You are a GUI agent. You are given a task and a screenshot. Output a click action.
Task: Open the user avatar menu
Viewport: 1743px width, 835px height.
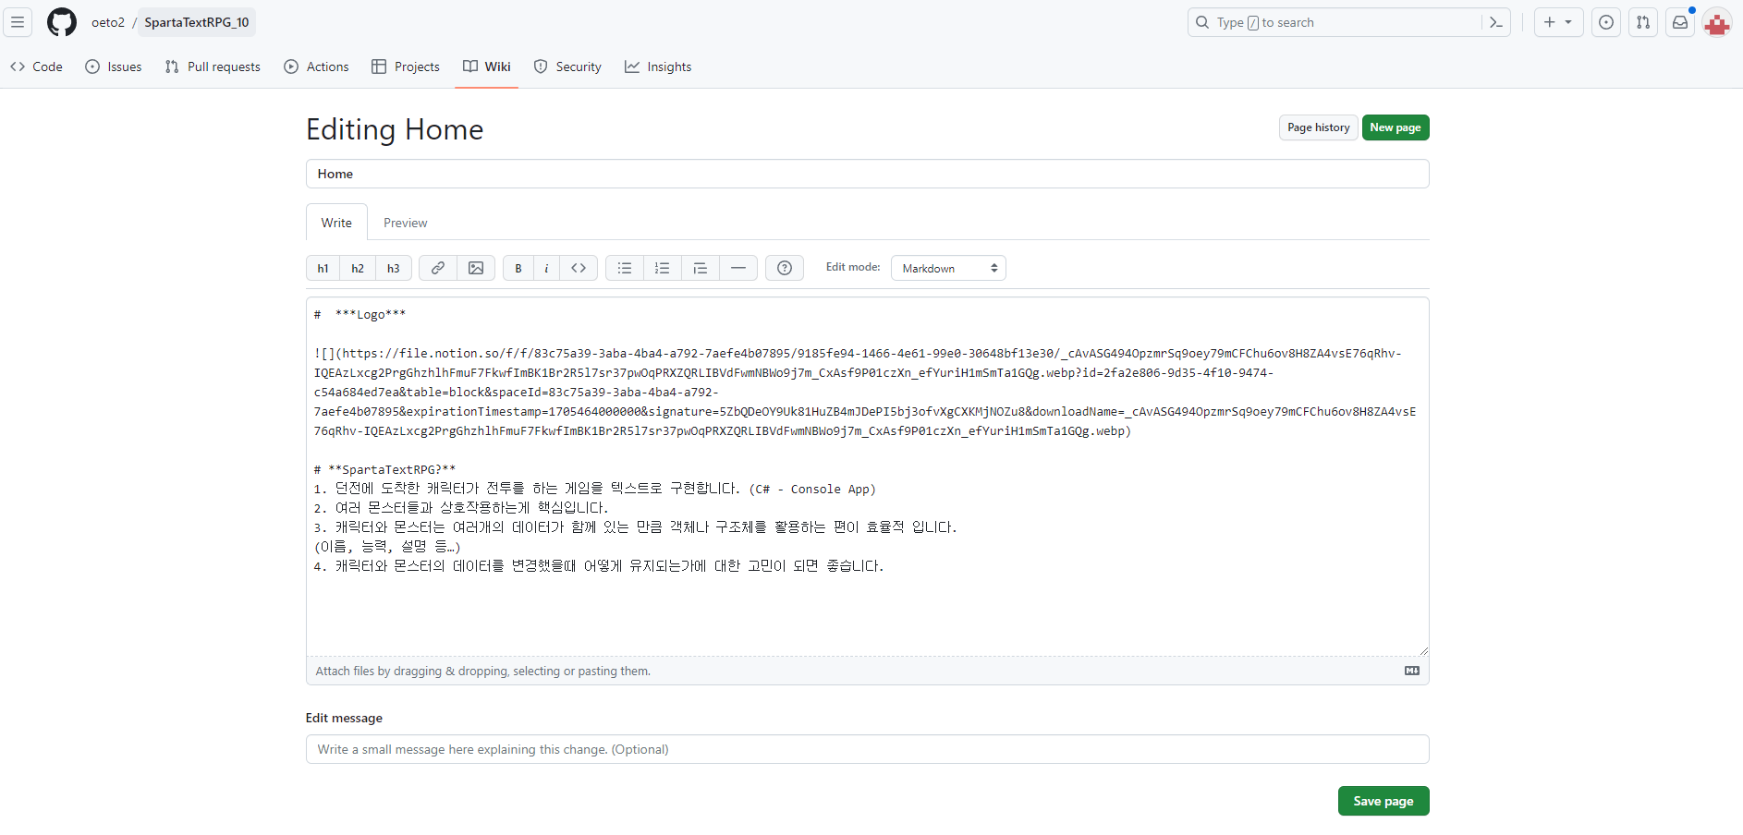tap(1717, 22)
